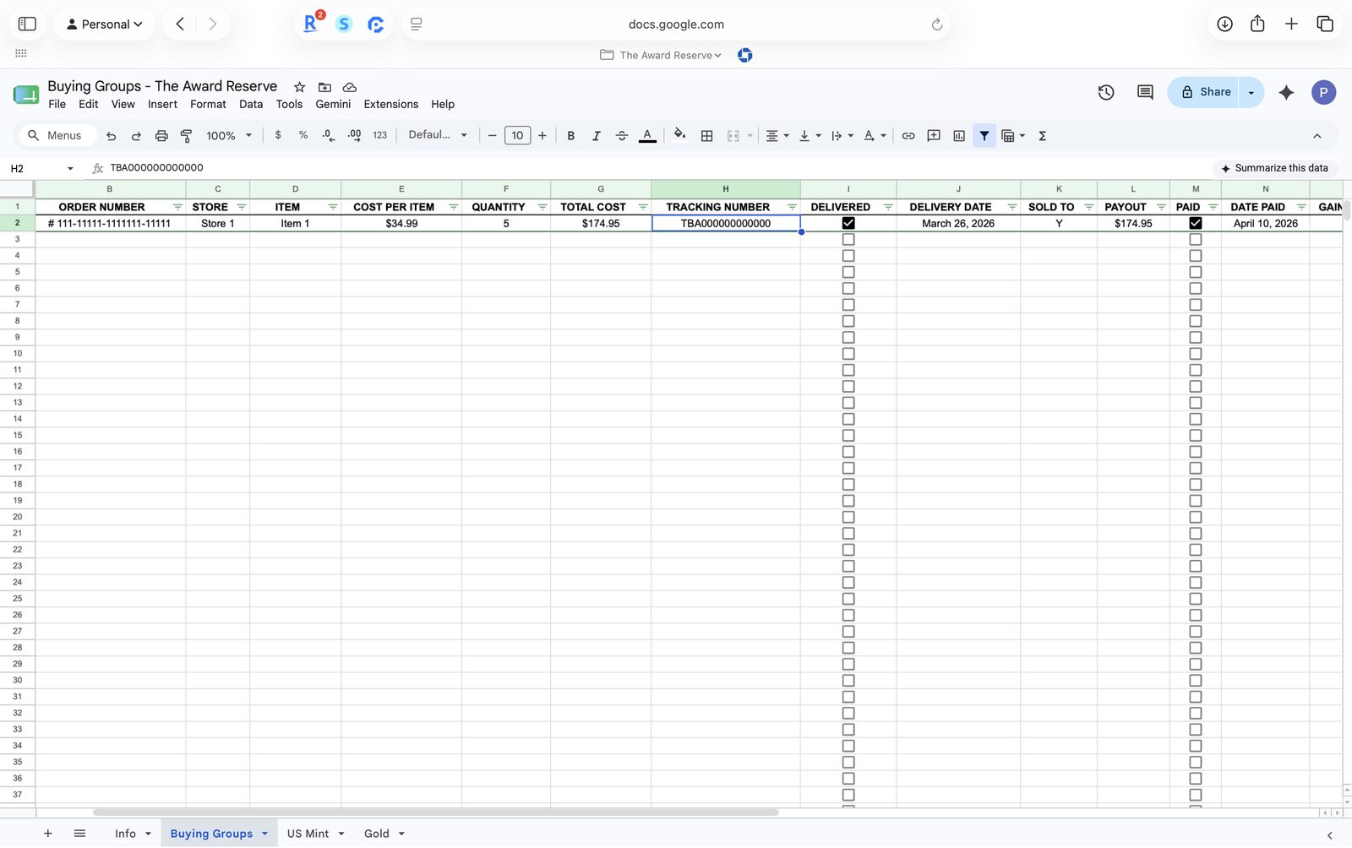The width and height of the screenshot is (1352, 848).
Task: Apply strikethrough formatting from toolbar
Action: 621,135
